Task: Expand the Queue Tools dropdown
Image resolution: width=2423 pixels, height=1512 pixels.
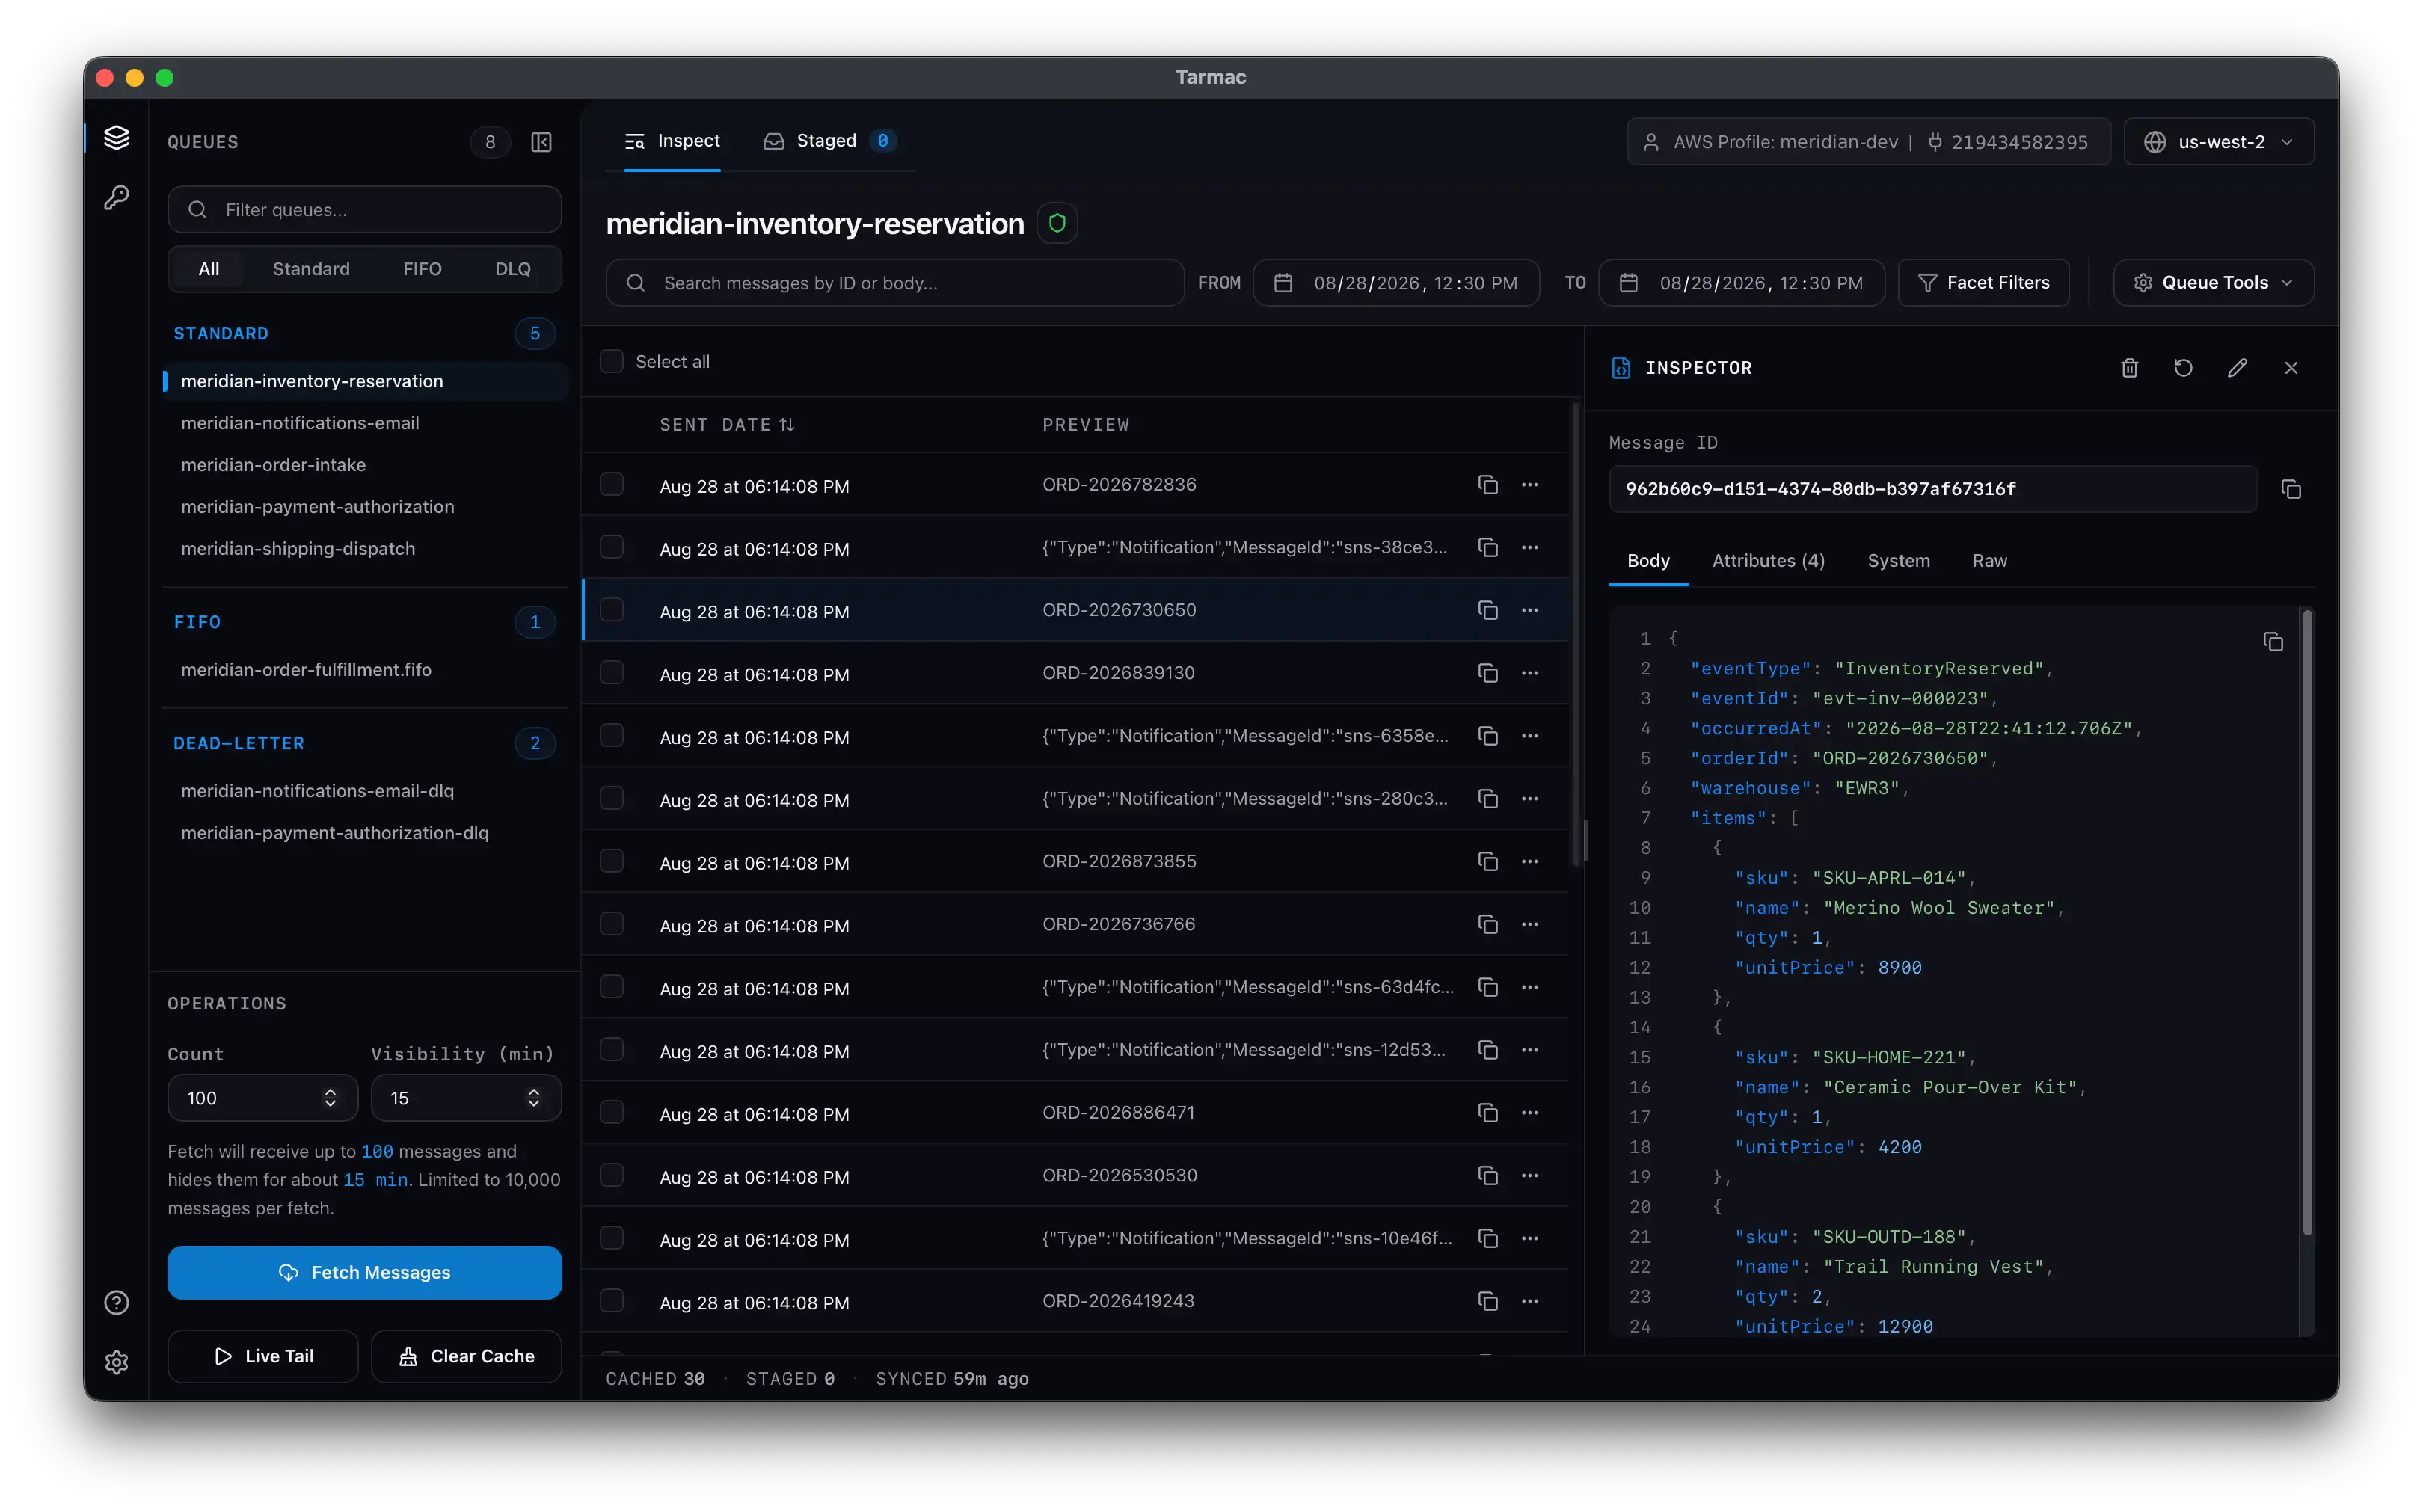Action: point(2213,283)
